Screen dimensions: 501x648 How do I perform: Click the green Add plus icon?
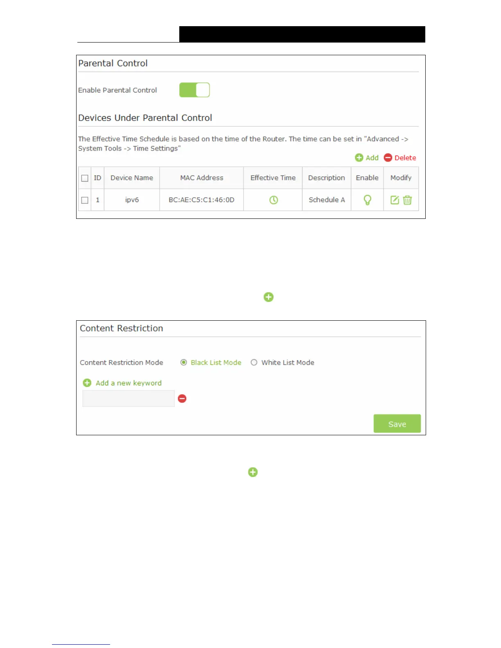(x=359, y=158)
